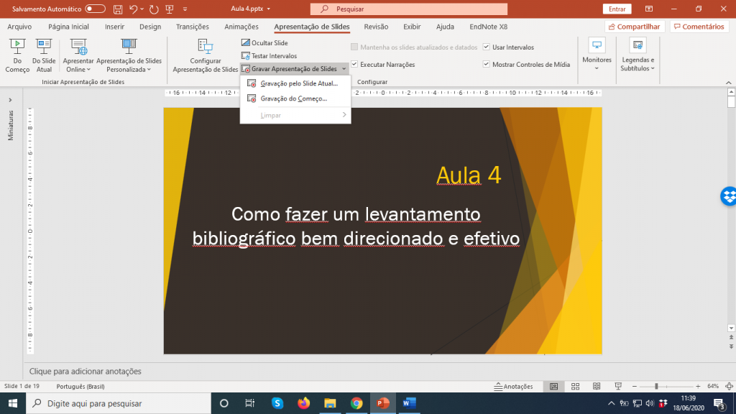Fit slide to current window
The width and height of the screenshot is (736, 414).
tap(729, 386)
